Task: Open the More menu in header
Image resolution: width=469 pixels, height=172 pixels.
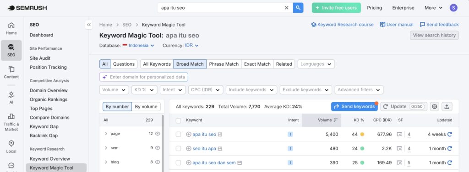Action: pos(433,8)
